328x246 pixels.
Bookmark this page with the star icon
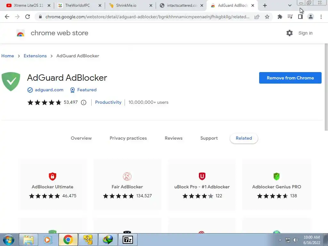pos(267,17)
